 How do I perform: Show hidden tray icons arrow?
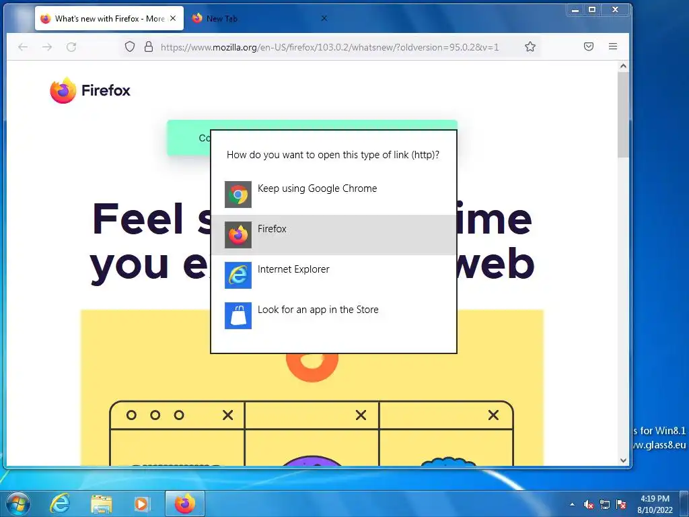572,504
